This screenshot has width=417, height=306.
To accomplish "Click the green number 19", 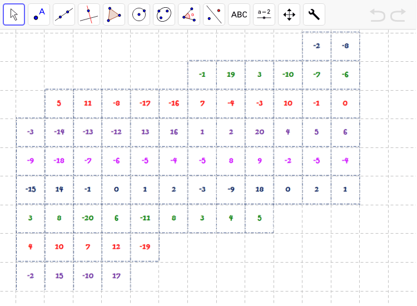I will 231,75.
